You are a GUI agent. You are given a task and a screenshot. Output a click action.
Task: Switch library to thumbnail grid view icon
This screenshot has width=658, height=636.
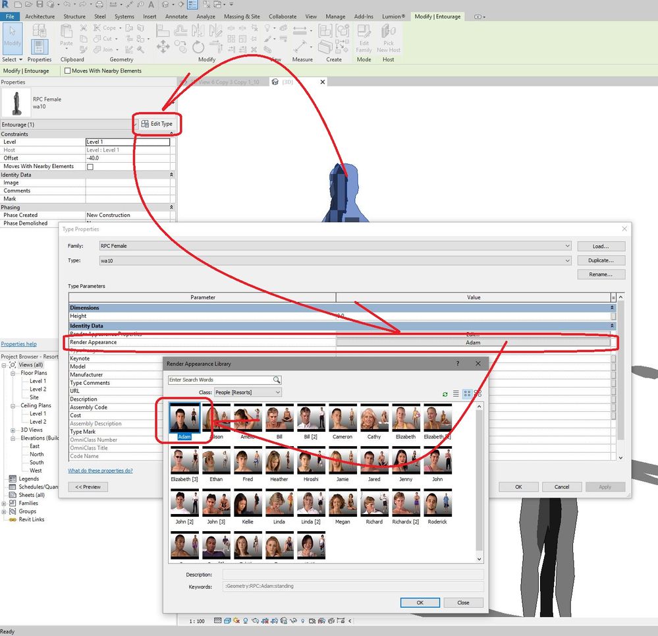pos(467,393)
